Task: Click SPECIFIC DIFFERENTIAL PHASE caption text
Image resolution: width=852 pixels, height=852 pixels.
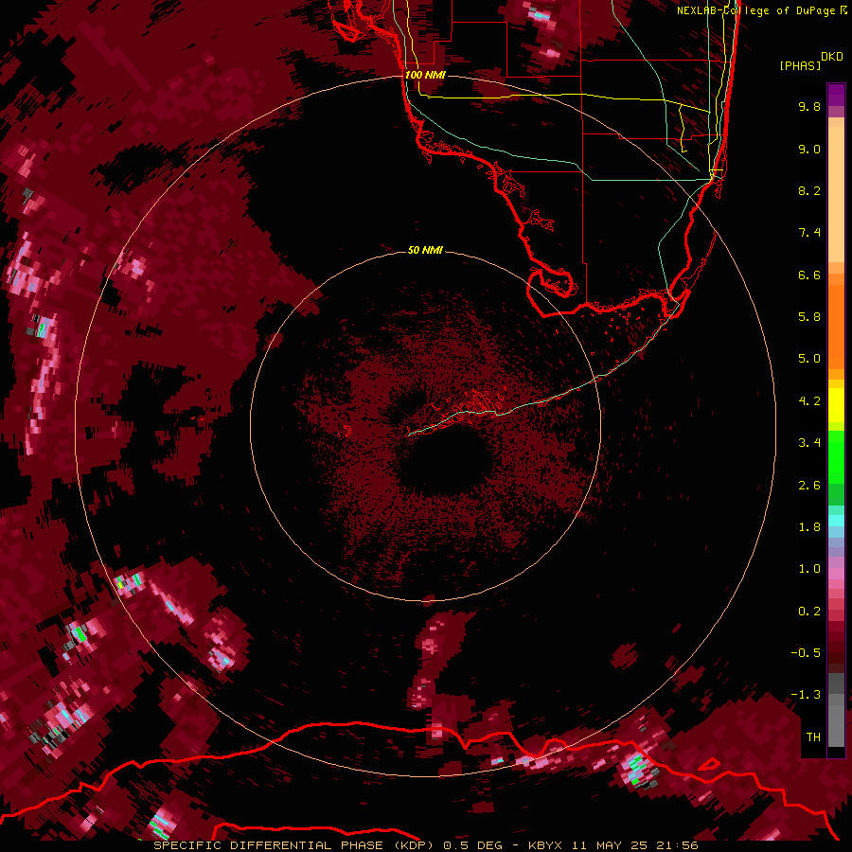Action: tap(269, 845)
